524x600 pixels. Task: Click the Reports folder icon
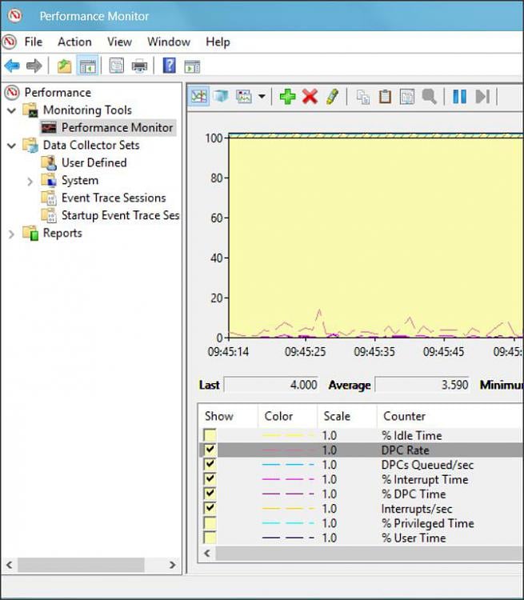point(30,233)
